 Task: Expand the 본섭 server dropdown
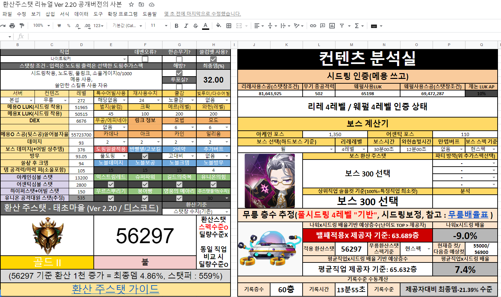[x=31, y=101]
